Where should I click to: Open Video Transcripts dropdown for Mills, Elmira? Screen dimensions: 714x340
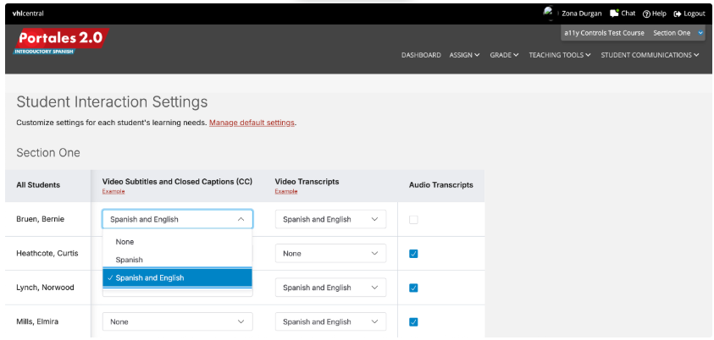(330, 321)
